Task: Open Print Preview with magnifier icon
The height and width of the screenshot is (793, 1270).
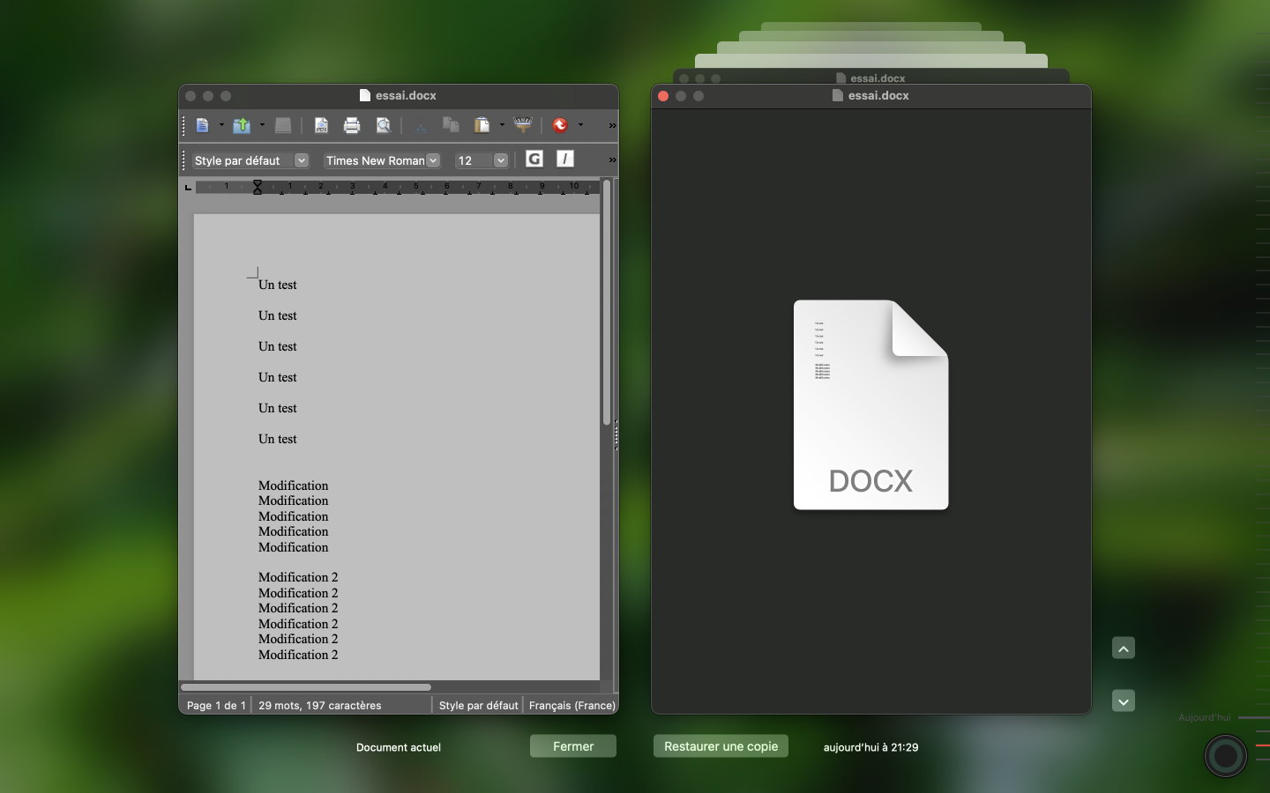Action: 384,125
